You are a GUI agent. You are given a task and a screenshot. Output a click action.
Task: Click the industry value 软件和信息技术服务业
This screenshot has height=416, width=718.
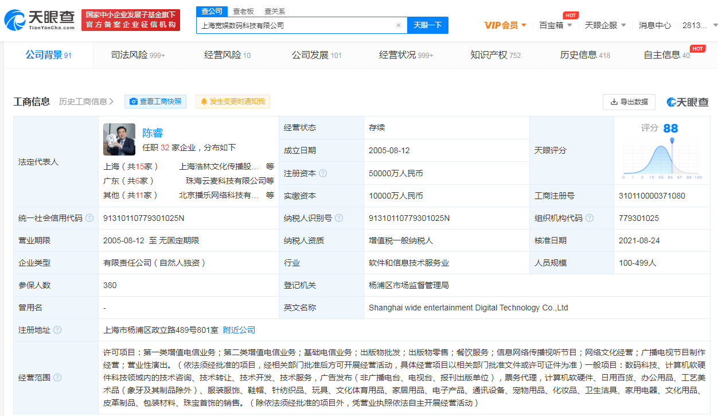(x=409, y=263)
